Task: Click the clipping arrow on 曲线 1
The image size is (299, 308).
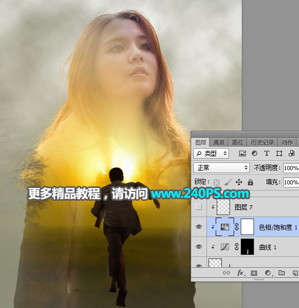Action: click(213, 247)
